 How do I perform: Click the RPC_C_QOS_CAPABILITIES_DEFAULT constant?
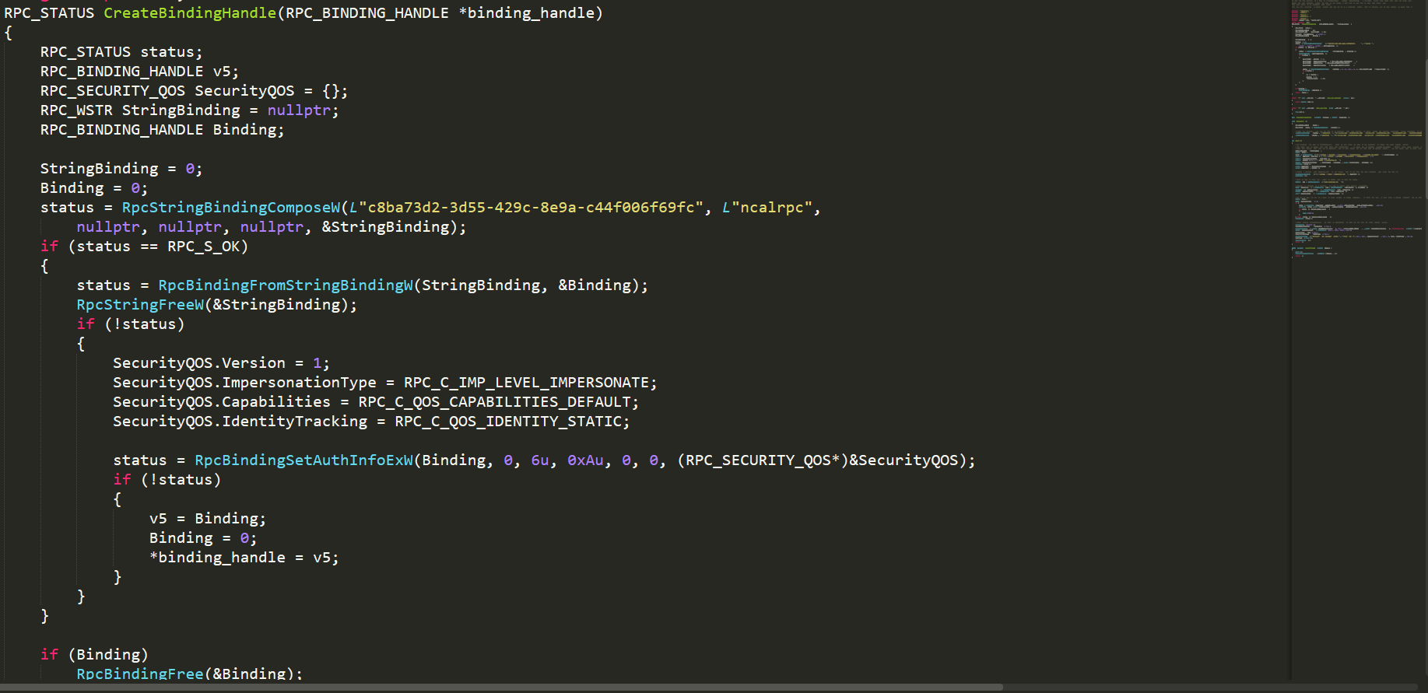(494, 402)
